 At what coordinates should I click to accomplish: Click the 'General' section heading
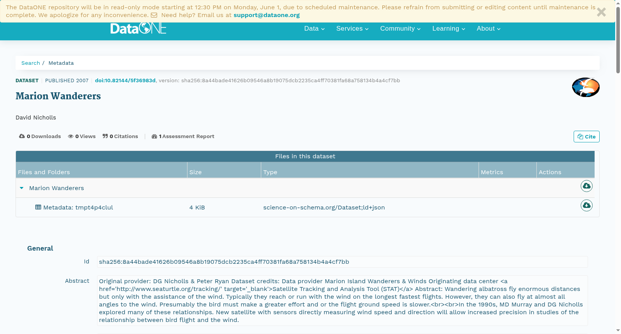click(40, 248)
